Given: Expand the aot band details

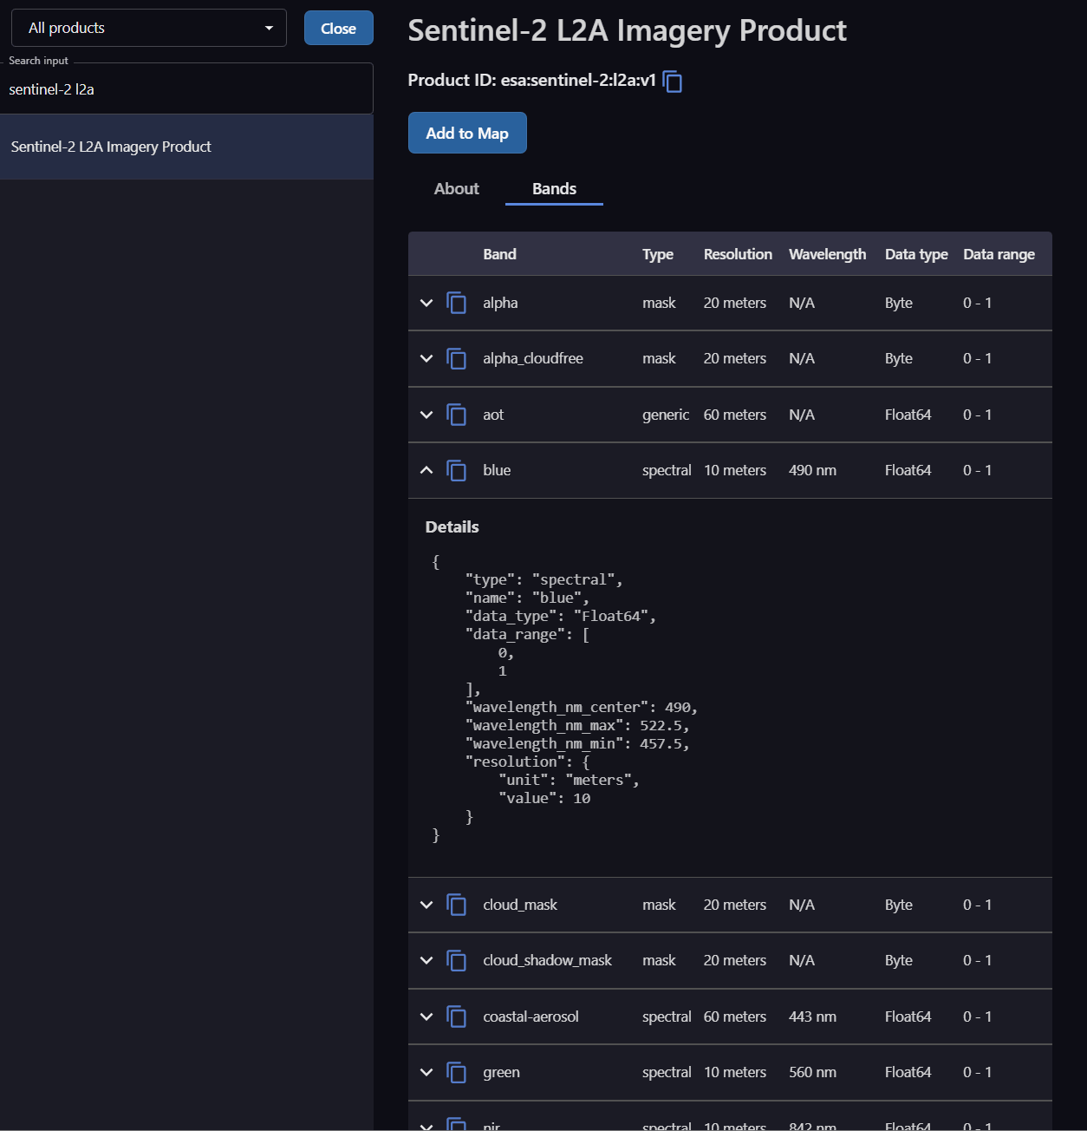Looking at the screenshot, I should pyautogui.click(x=426, y=415).
